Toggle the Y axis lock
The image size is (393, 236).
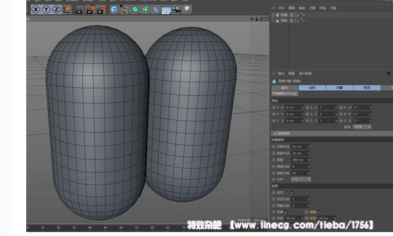point(46,10)
